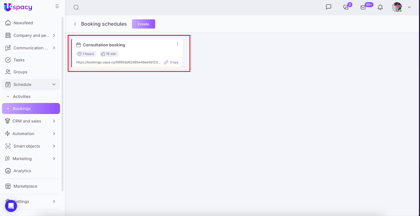Click the support chat widget bubble

pyautogui.click(x=11, y=205)
